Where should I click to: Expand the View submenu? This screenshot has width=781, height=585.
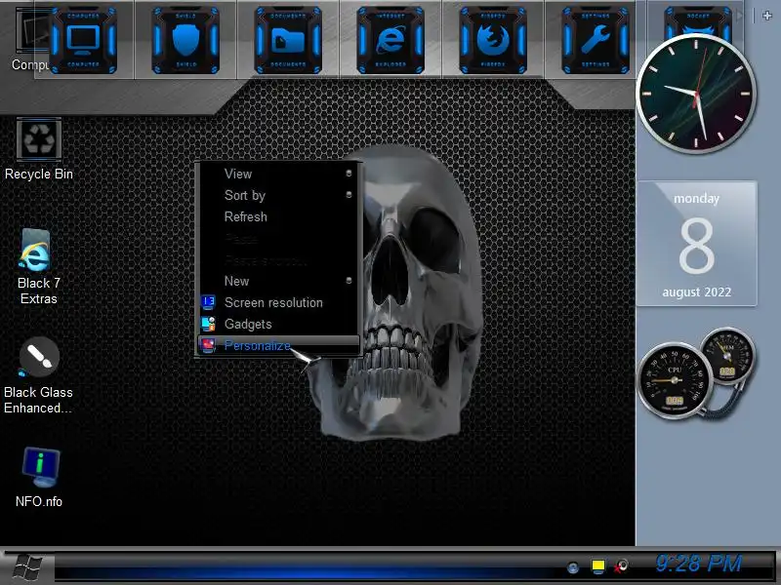pyautogui.click(x=279, y=174)
